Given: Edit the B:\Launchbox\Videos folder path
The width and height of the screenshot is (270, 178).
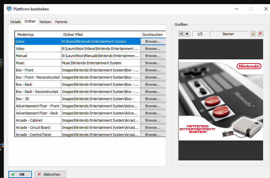Looking at the screenshot, I should (101, 49).
